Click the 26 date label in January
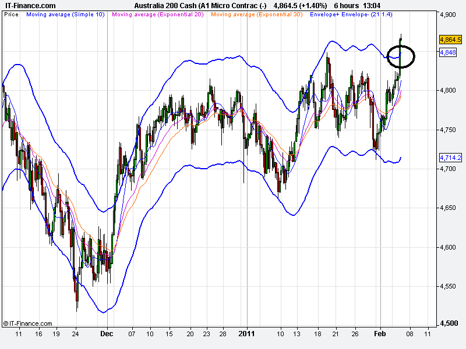466x349 pixels. pos(355,334)
